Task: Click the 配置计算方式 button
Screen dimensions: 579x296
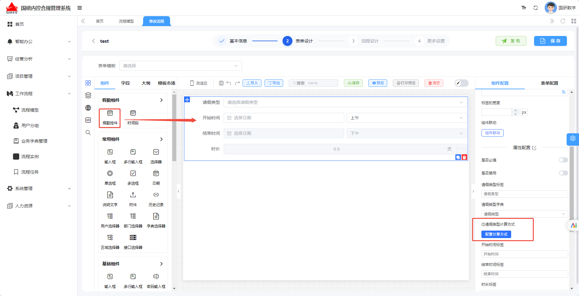Action: (496, 234)
